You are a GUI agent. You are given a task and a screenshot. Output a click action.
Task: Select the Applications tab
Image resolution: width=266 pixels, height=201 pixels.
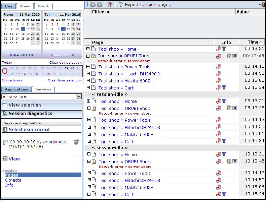pos(16,89)
